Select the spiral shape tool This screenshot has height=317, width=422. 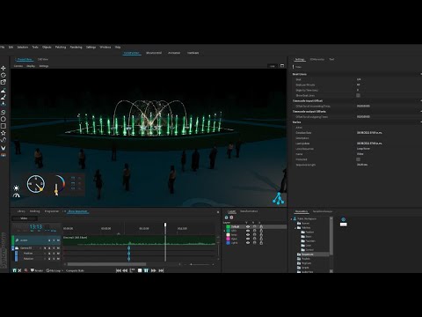point(4,112)
